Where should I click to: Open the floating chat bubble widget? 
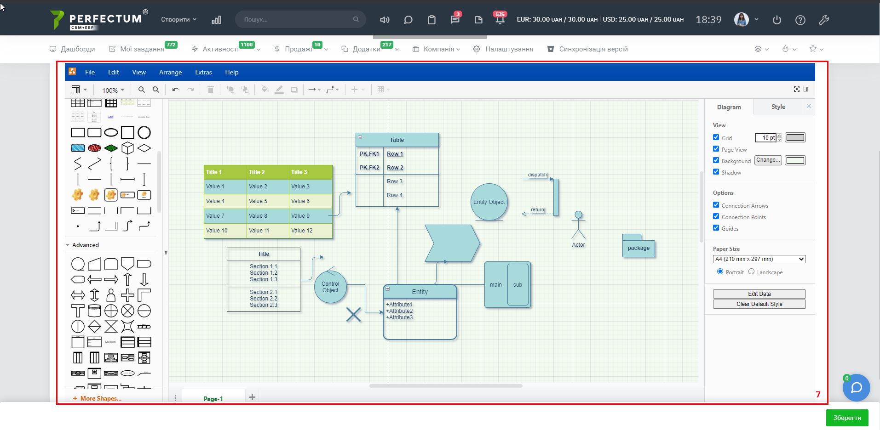[x=856, y=388]
